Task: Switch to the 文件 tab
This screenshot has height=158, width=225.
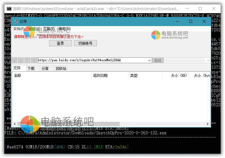Action: point(19,68)
